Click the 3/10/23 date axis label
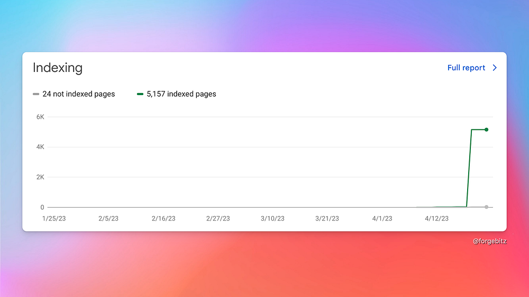Viewport: 529px width, 297px height. [272, 218]
